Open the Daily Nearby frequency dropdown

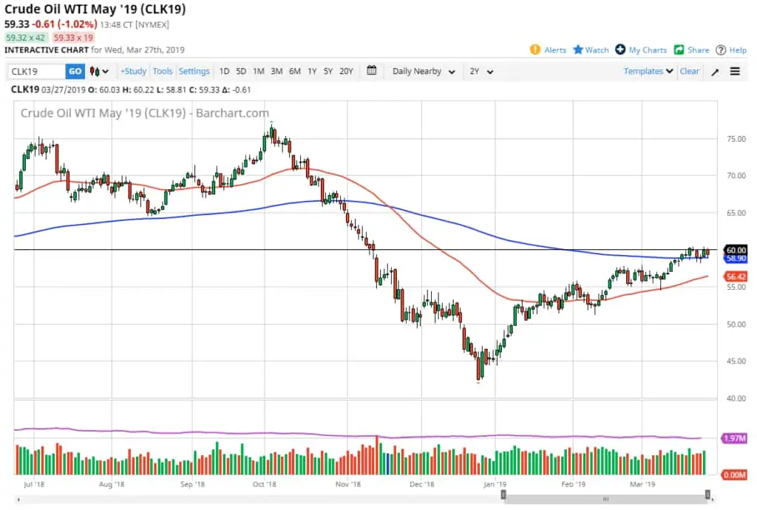tap(424, 72)
